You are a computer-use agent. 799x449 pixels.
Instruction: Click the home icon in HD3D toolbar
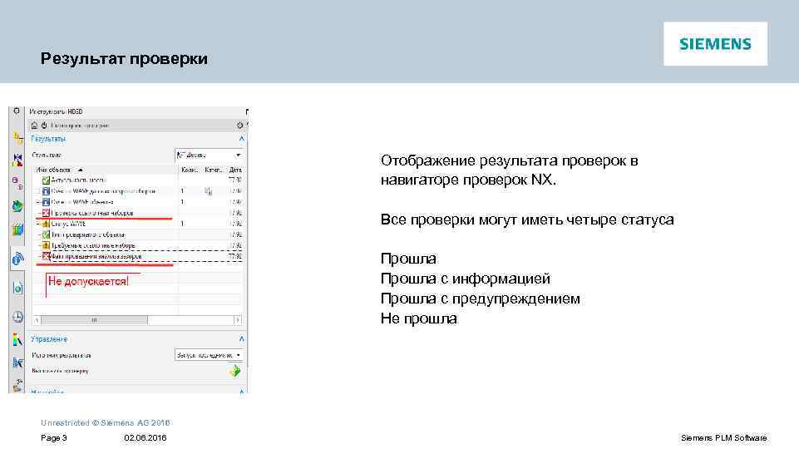[x=34, y=126]
